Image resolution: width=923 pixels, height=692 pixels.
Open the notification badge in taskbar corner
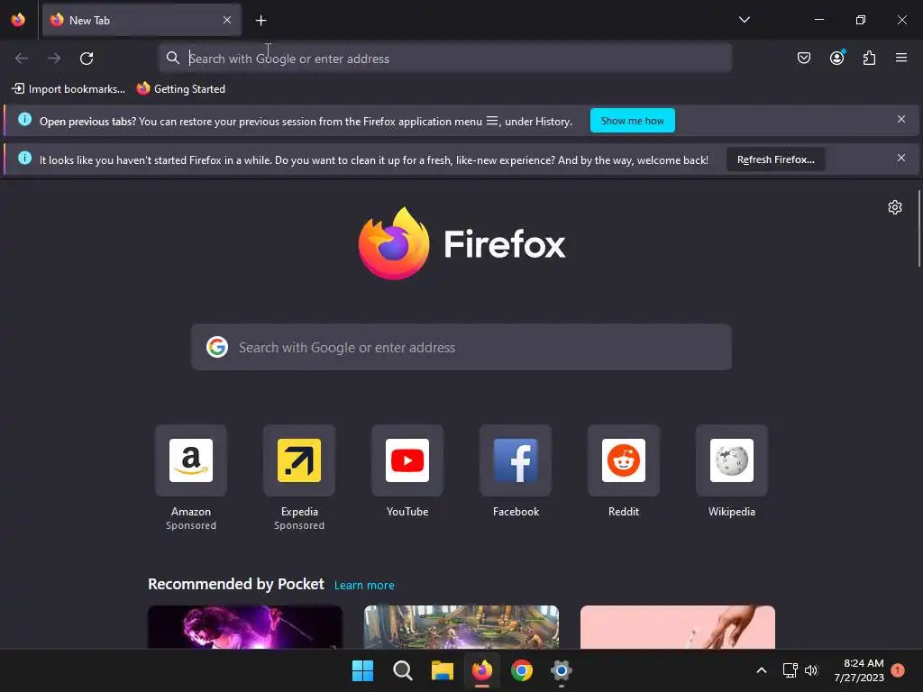[x=898, y=670]
